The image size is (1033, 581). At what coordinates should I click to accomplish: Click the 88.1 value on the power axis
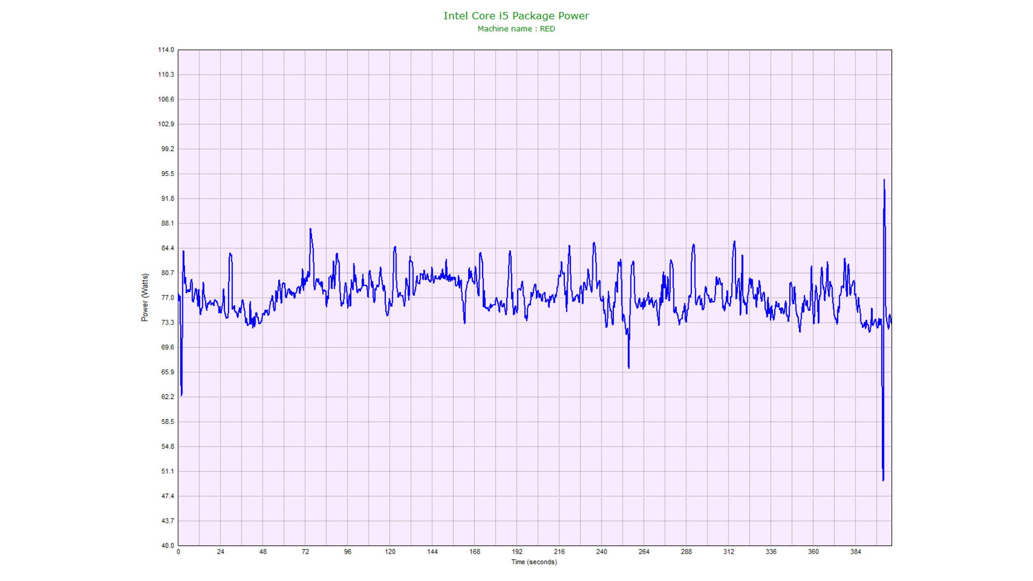[x=168, y=223]
